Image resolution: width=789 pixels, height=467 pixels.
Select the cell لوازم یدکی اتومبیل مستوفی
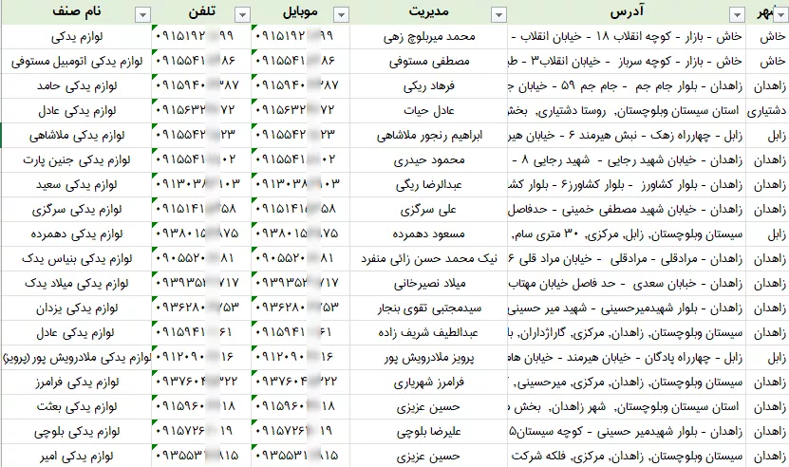77,62
